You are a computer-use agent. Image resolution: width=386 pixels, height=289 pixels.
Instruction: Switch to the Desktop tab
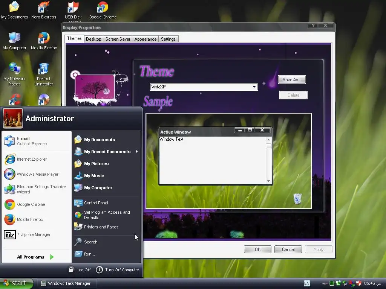(93, 39)
